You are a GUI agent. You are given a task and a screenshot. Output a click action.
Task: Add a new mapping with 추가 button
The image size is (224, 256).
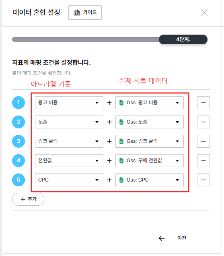tap(28, 199)
